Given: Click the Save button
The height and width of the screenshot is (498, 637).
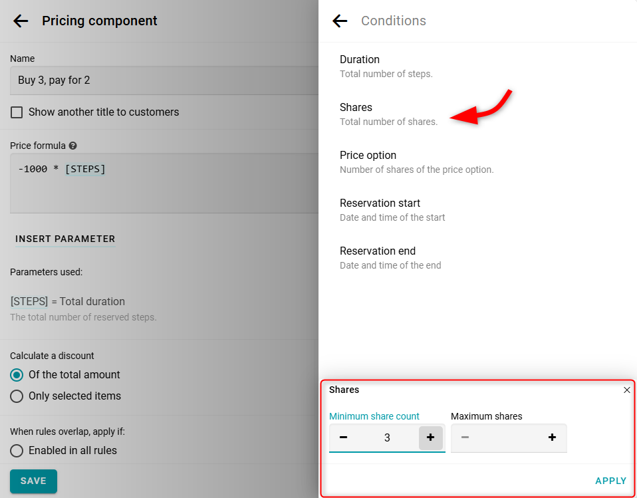Looking at the screenshot, I should [33, 481].
